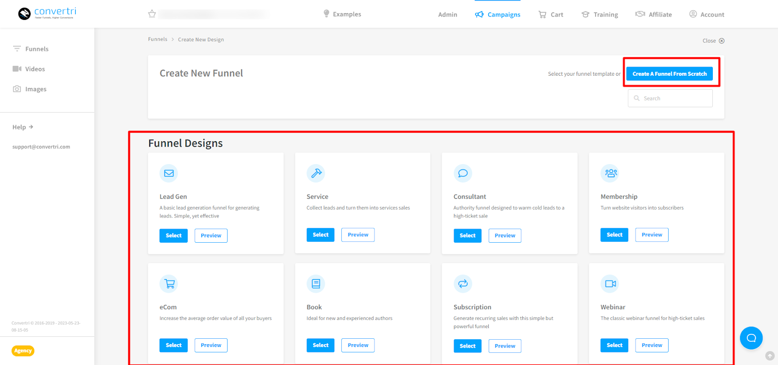Click the scroll-to-top arrow icon

(x=770, y=356)
